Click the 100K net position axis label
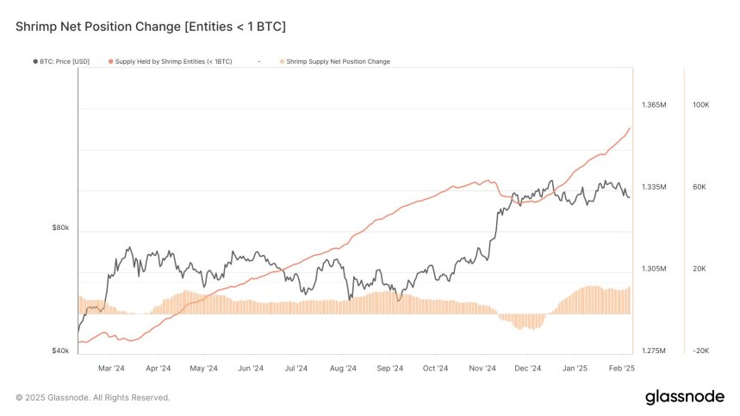 click(x=700, y=105)
